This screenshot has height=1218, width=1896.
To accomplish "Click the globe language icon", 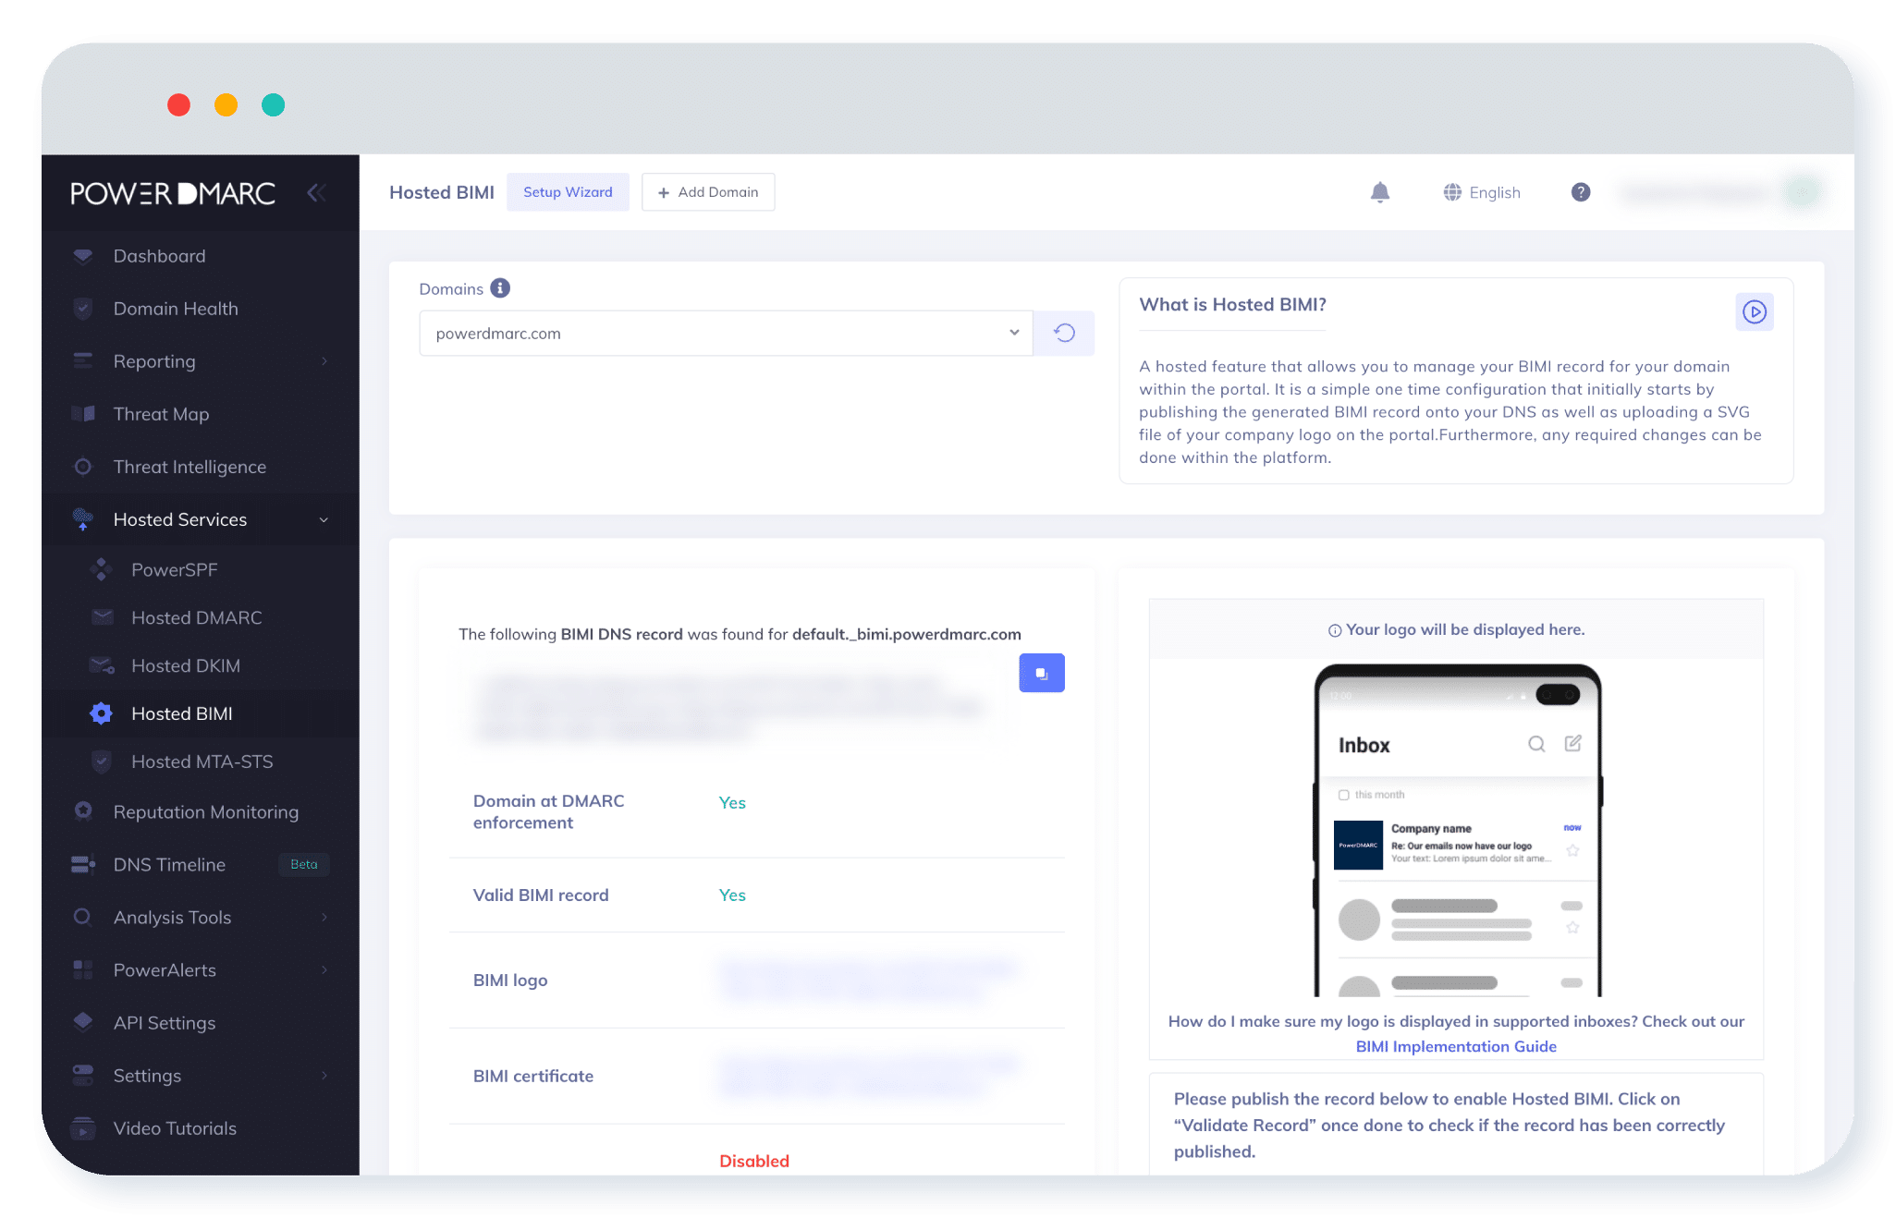I will tap(1452, 192).
